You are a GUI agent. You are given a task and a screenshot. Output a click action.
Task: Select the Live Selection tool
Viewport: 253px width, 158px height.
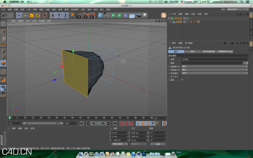click(19, 16)
